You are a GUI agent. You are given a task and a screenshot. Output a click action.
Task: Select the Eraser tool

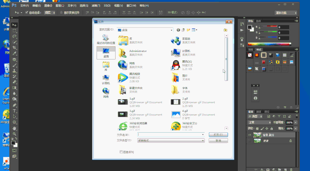coord(14,82)
